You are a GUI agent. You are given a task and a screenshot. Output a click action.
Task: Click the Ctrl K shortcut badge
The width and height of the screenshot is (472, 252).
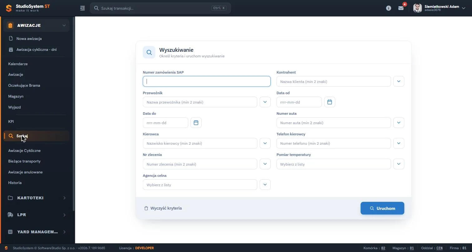point(219,8)
